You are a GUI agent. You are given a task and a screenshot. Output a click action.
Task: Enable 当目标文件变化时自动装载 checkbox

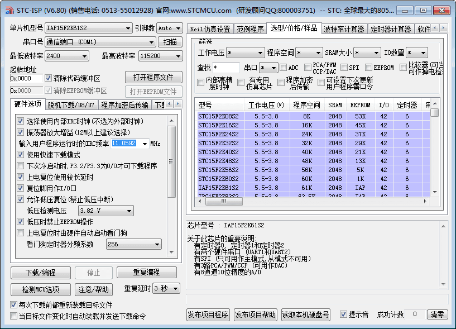coord(13,316)
